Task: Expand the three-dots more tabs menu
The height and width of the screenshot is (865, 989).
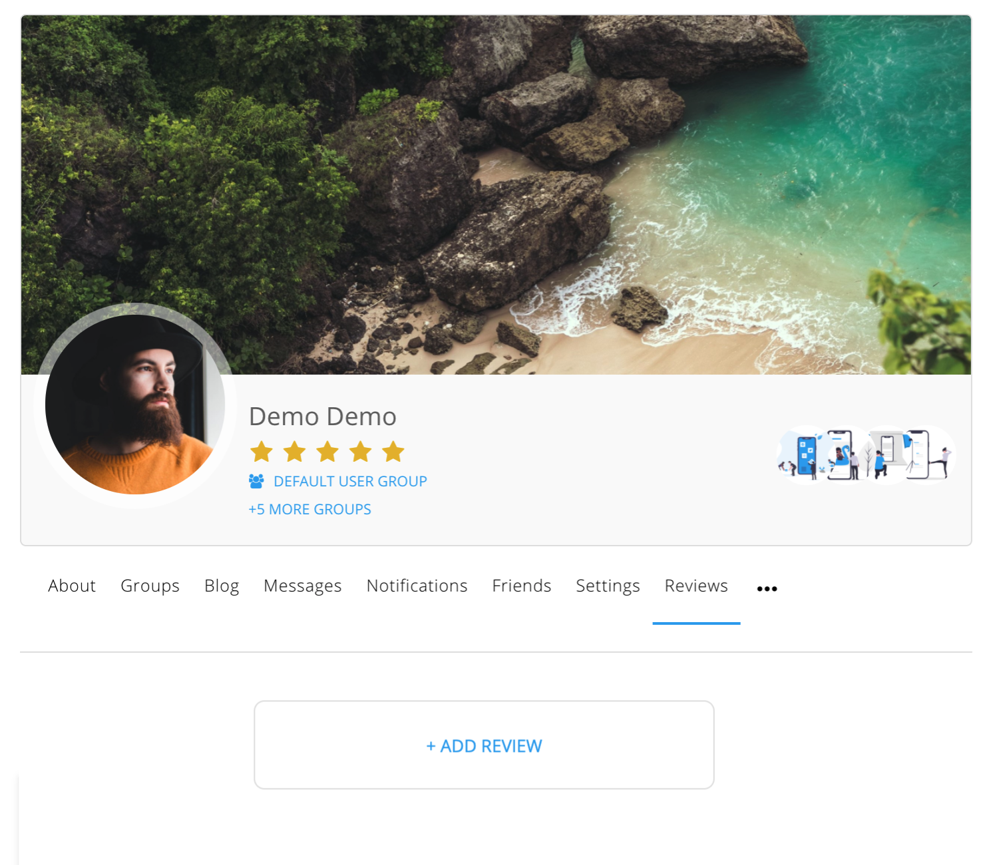Action: click(767, 588)
